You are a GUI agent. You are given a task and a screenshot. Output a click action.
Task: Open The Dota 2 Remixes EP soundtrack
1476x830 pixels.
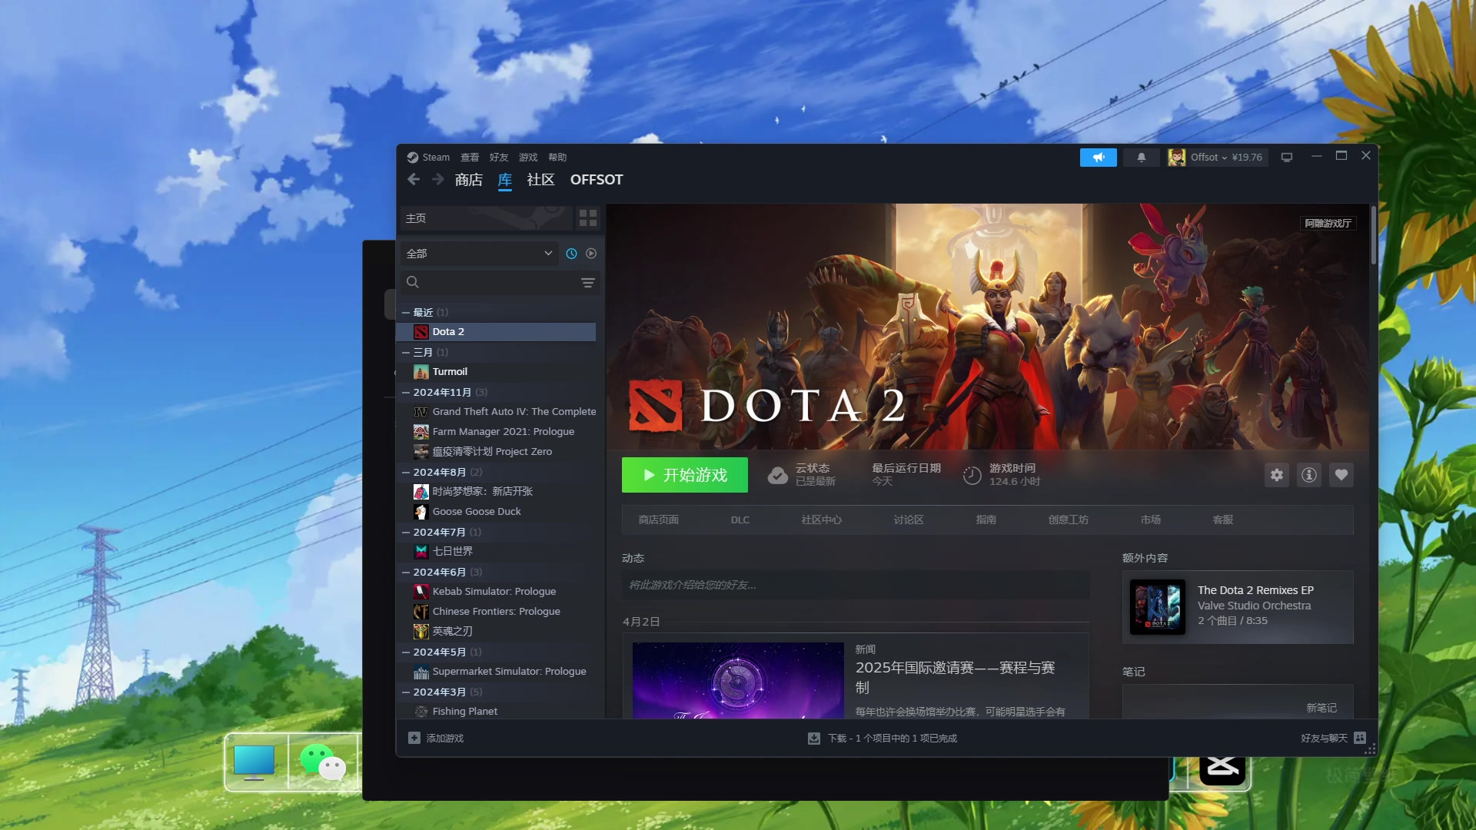[x=1238, y=607]
